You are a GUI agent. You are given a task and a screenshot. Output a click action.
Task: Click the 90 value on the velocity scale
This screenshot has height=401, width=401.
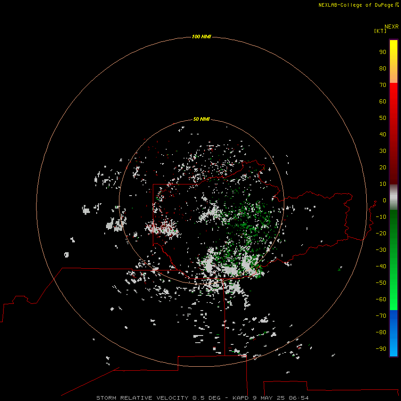click(383, 52)
